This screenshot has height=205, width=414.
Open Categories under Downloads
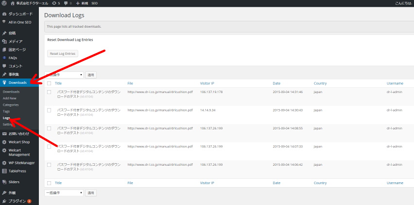11,105
